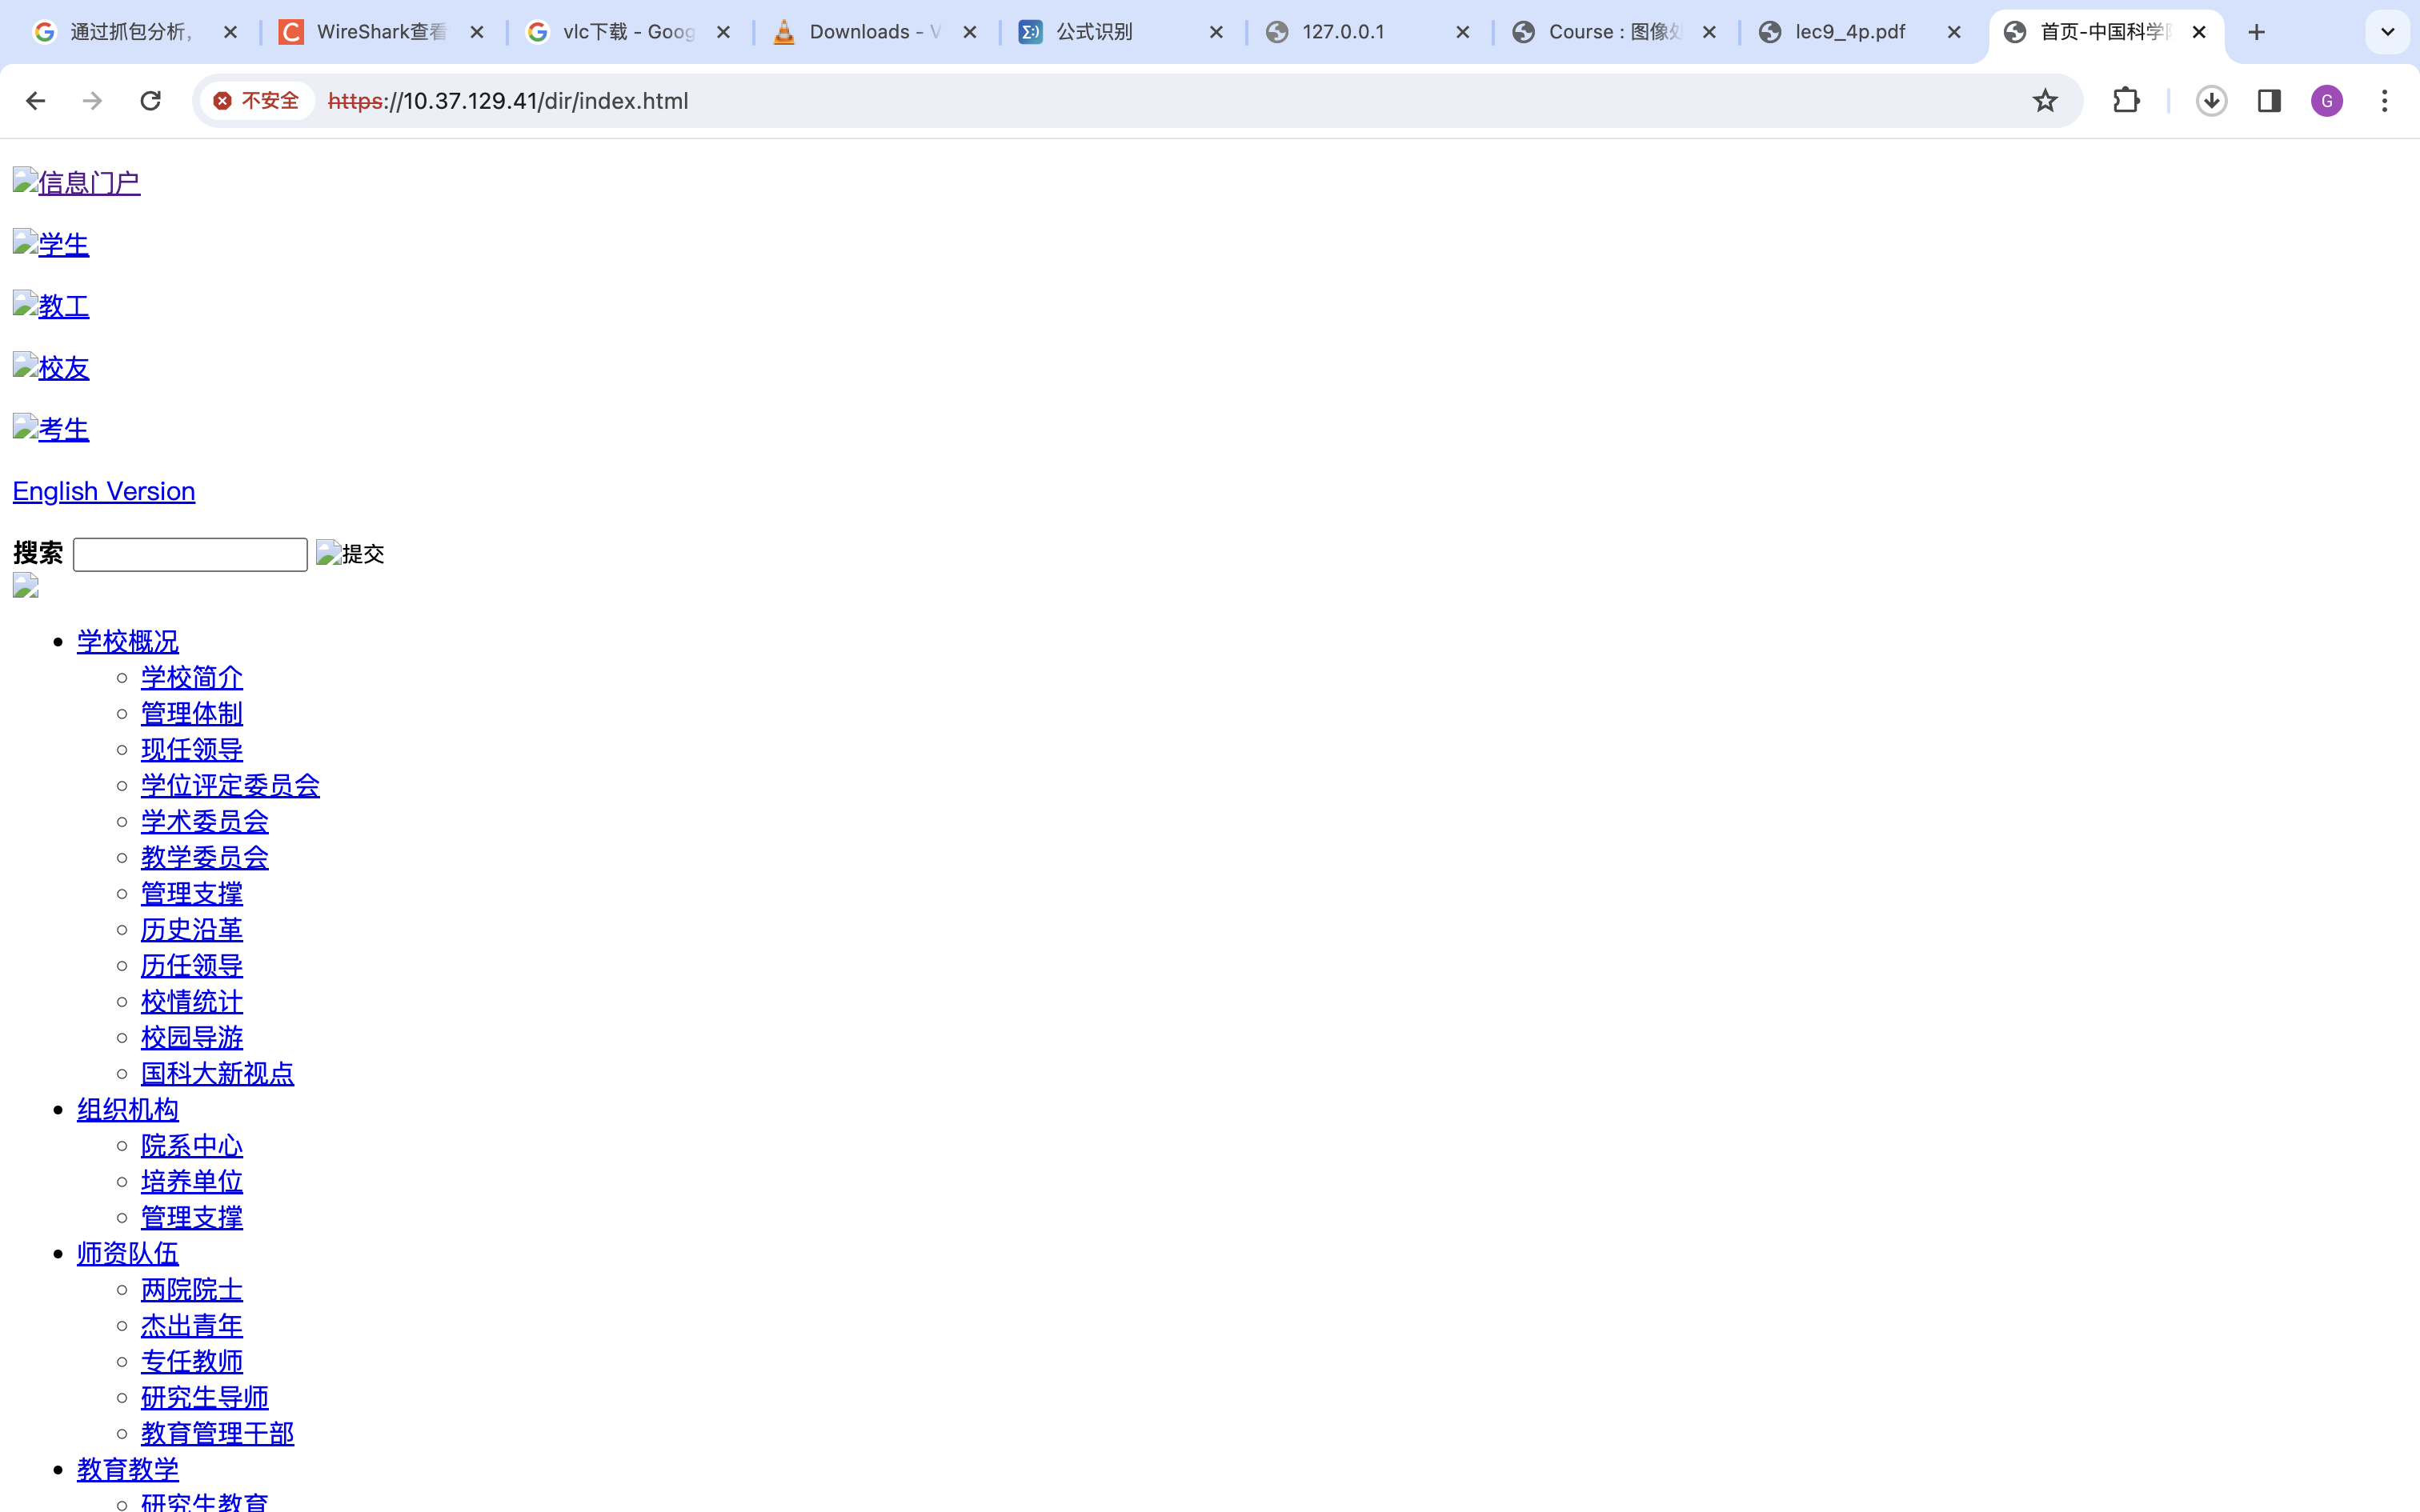Click the browser bookmark star icon
Screen dimensions: 2420x1512
pyautogui.click(x=2045, y=99)
